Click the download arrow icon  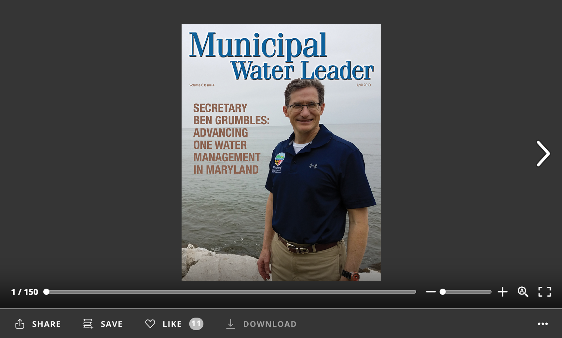(x=231, y=324)
